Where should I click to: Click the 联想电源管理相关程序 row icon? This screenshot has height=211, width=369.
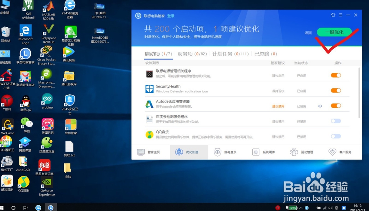[149, 74]
